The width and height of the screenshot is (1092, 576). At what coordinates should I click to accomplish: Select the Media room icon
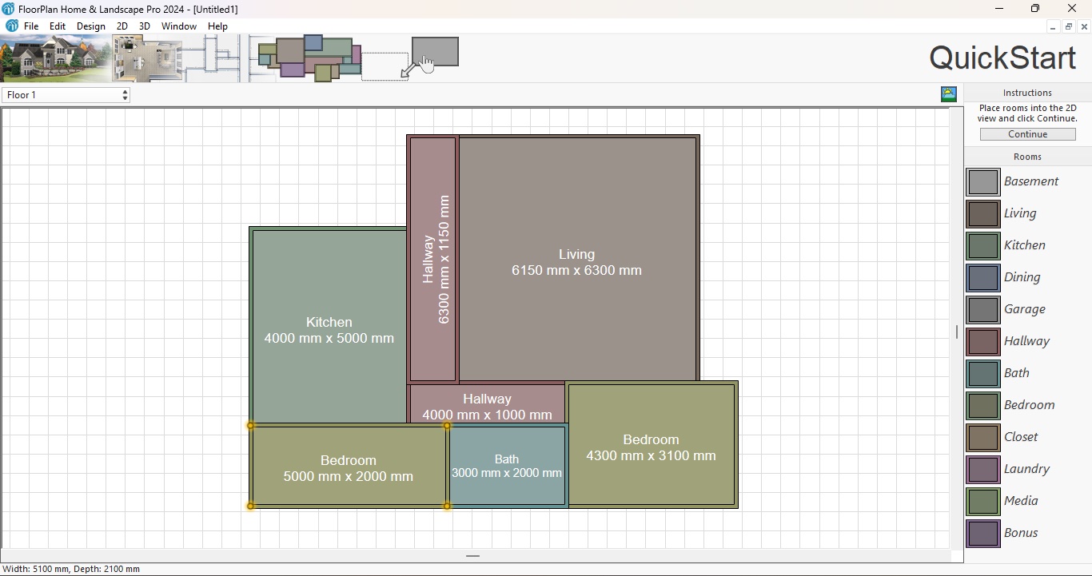(x=982, y=501)
